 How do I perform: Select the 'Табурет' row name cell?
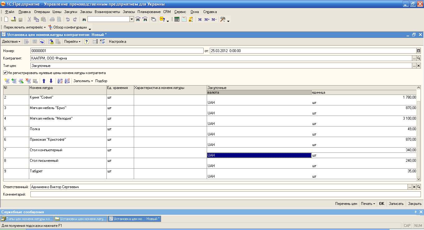[68, 174]
